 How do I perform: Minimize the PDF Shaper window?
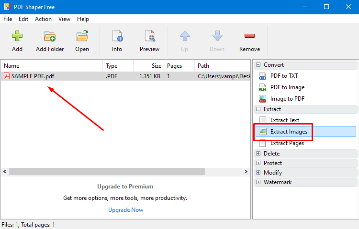(305, 7)
